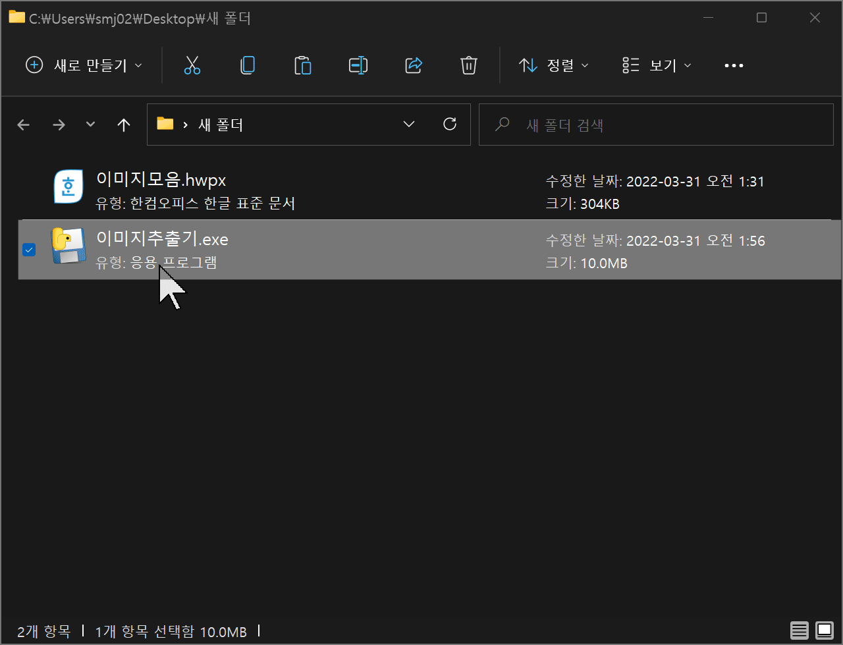Click 크기: 10.0MB in exe row

587,264
